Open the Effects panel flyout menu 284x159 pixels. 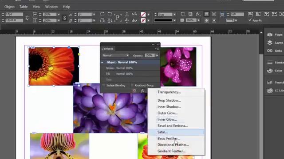[157, 49]
